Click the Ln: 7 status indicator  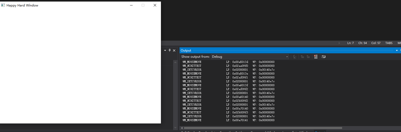click(350, 43)
